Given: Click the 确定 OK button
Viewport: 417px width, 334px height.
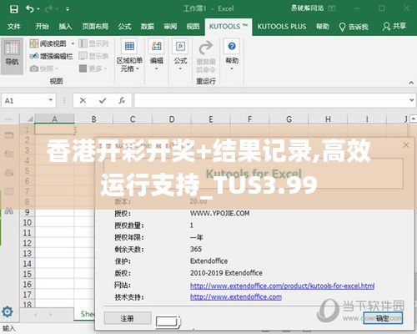Looking at the screenshot, I should pos(383,318).
